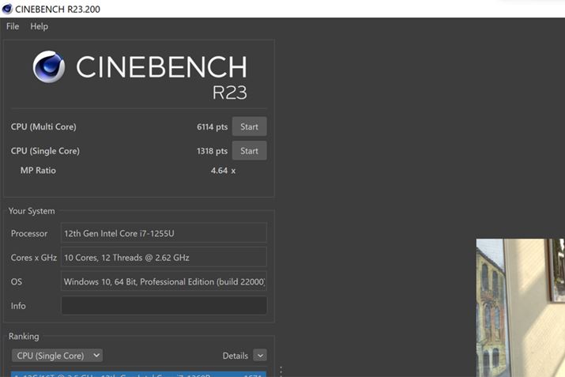Open the CPU (Single Core) ranking dropdown
The image size is (565, 377).
(x=58, y=356)
